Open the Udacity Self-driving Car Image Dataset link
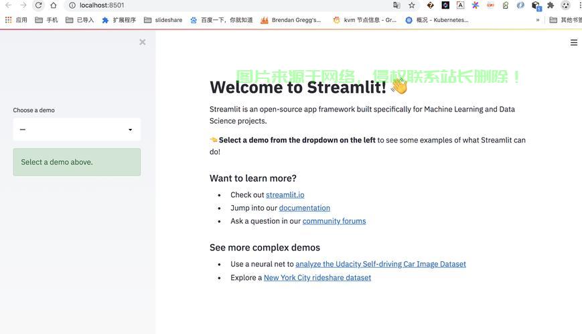 click(380, 264)
